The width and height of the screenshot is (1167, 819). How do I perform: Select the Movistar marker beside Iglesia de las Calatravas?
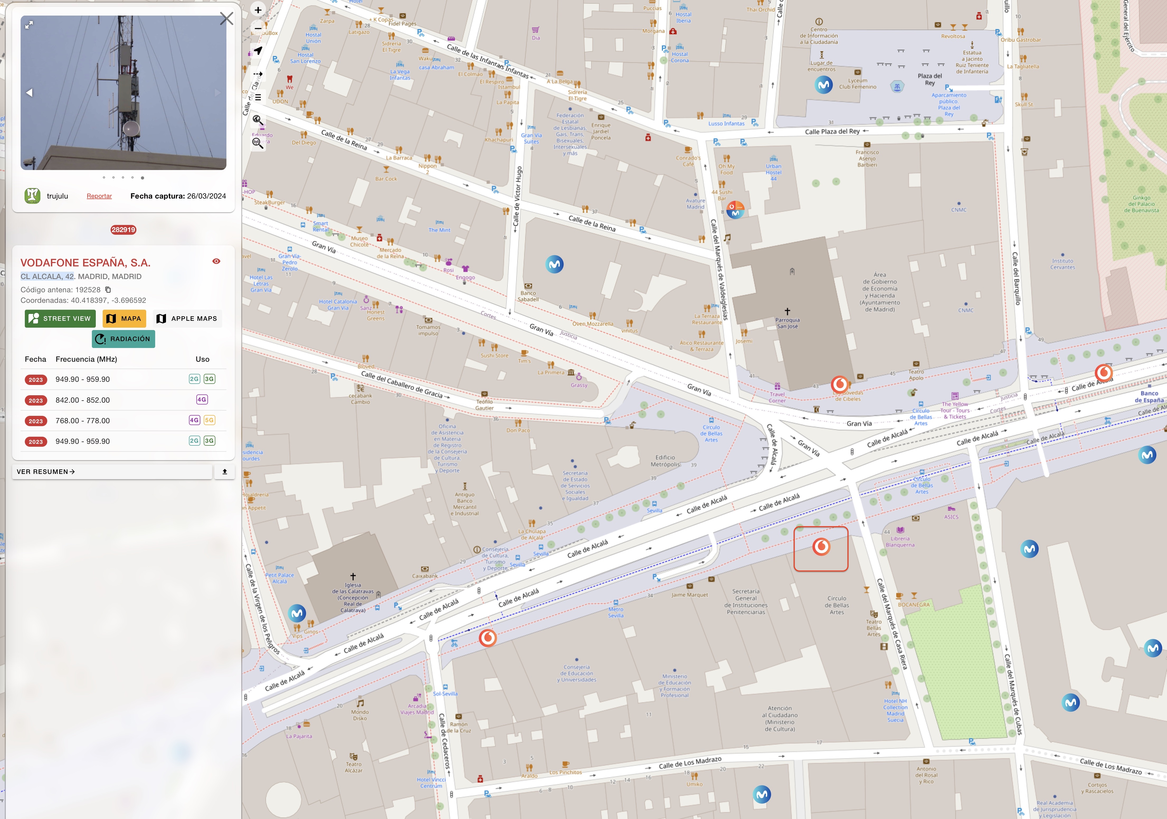[x=297, y=613]
